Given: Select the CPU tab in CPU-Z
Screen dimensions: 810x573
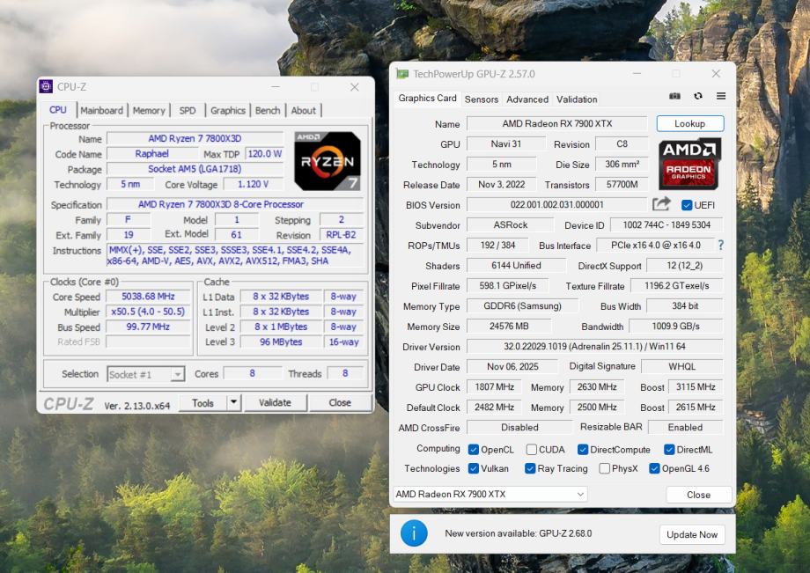Looking at the screenshot, I should pyautogui.click(x=58, y=110).
